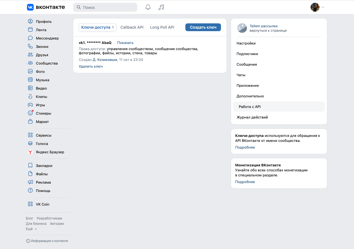Open Д. Козиковым profile link

(105, 60)
